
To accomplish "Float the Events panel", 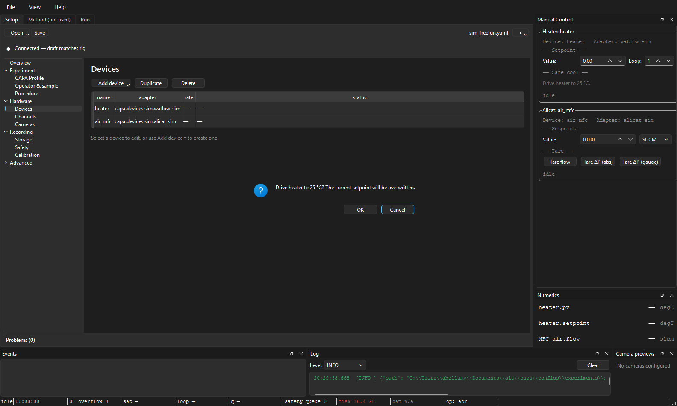I will (x=291, y=354).
